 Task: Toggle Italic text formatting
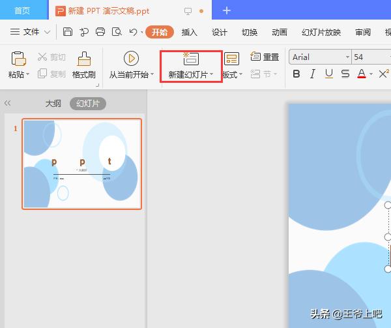313,74
